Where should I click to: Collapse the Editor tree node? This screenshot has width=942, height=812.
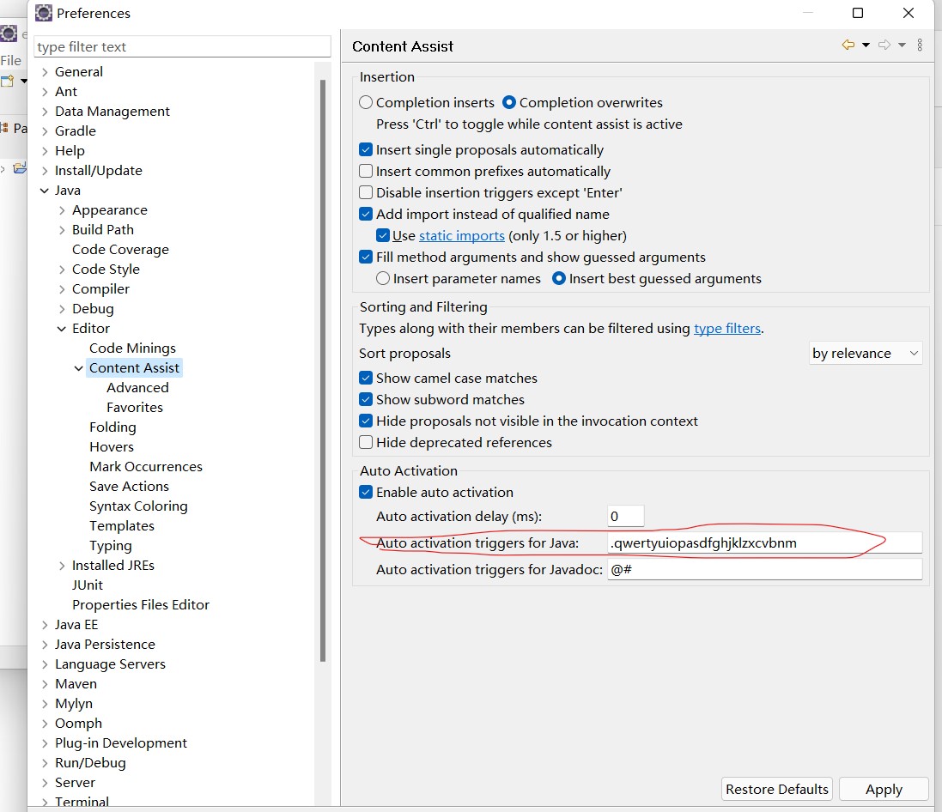[x=61, y=329]
